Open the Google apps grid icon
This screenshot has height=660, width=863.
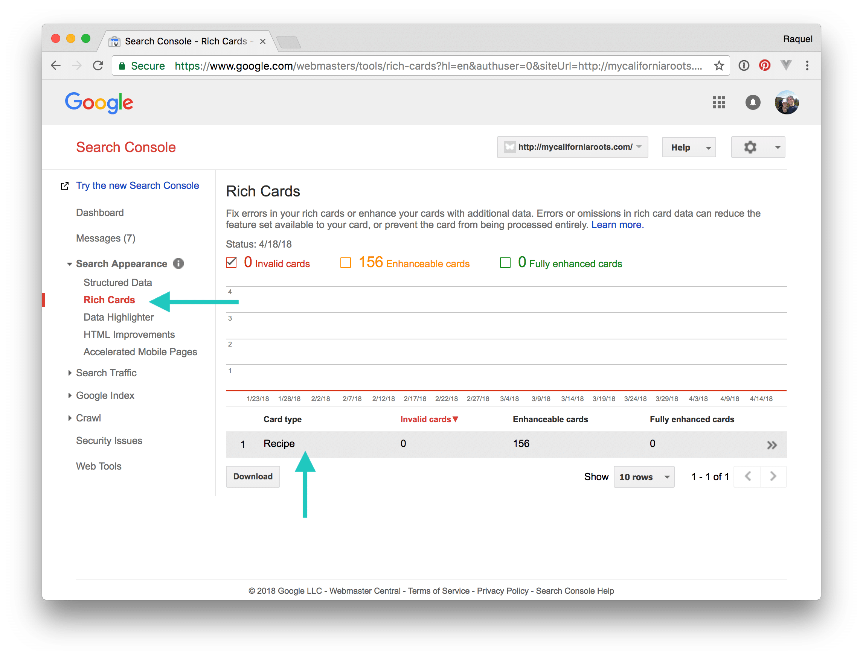point(719,102)
